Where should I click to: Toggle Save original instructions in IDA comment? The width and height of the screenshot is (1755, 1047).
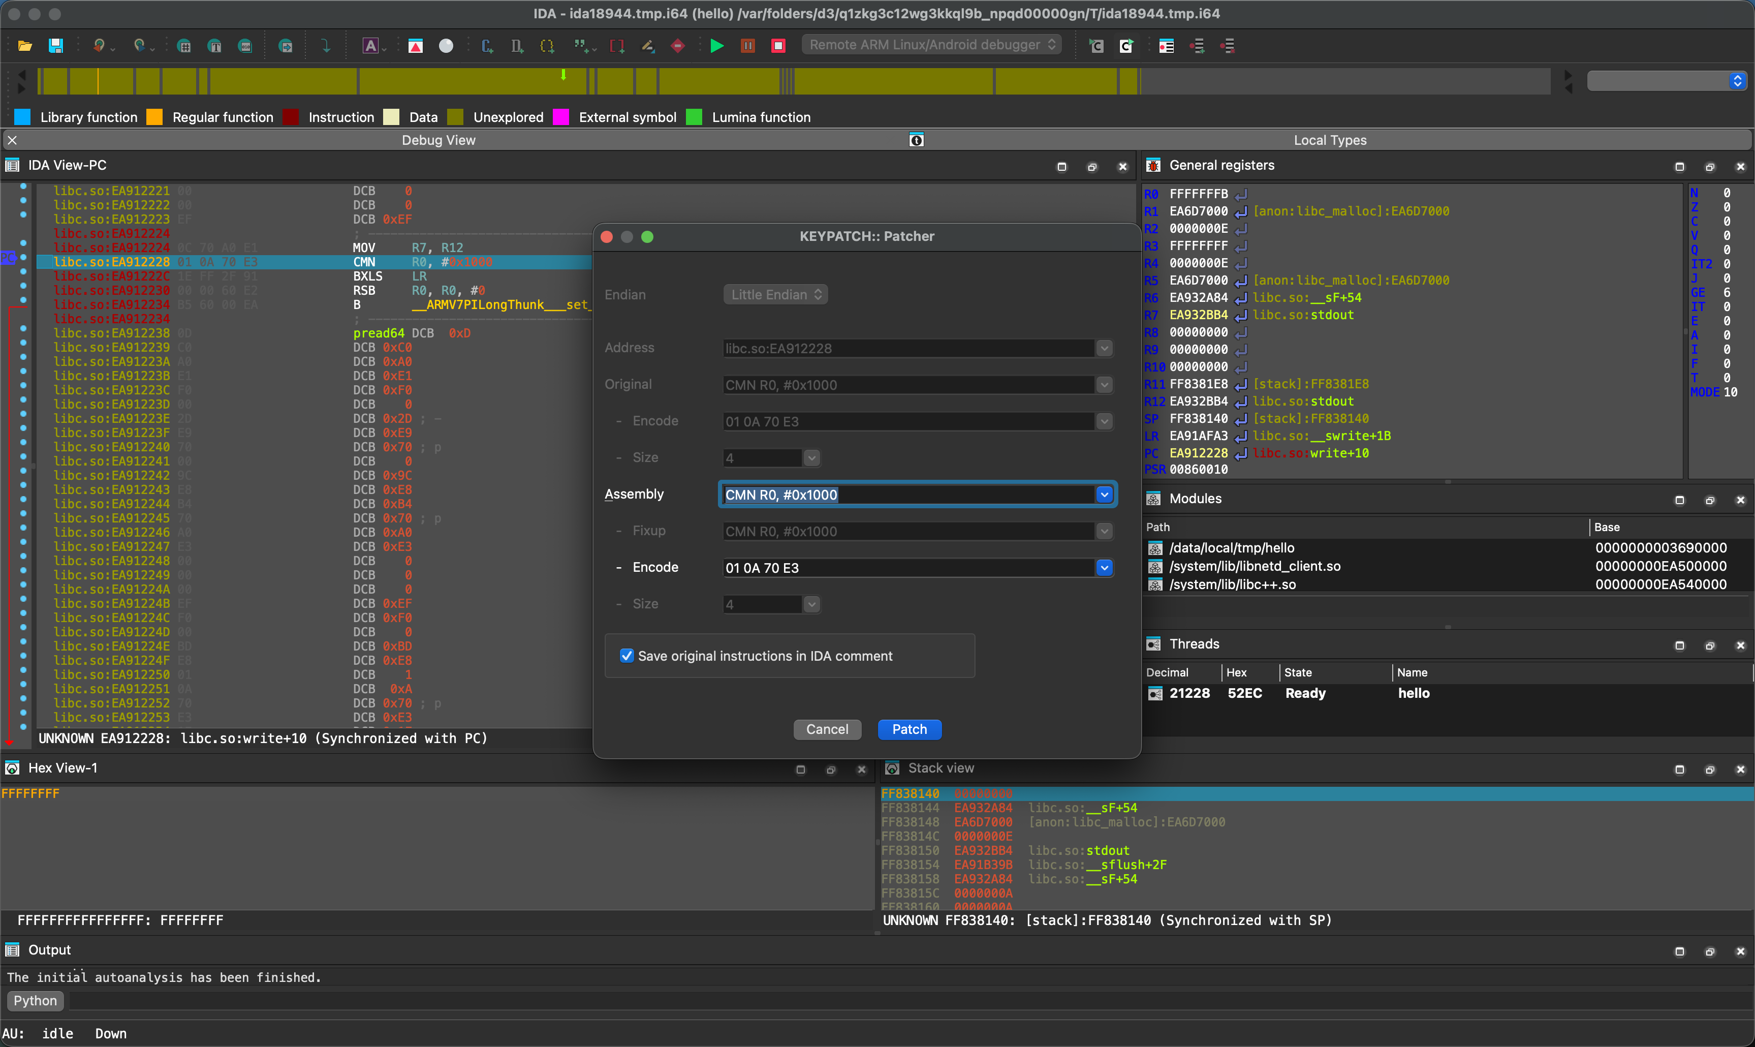coord(626,656)
